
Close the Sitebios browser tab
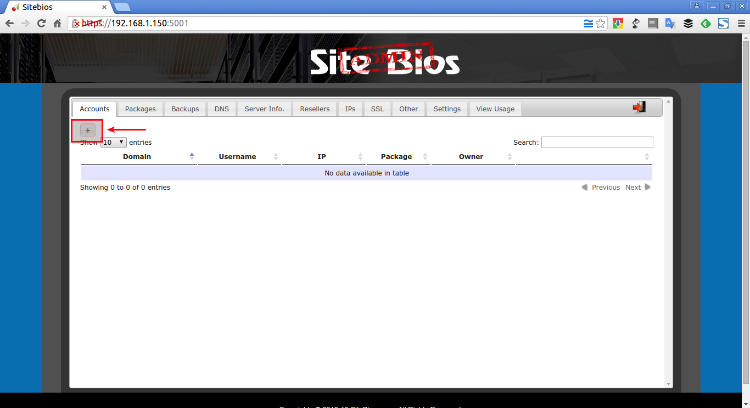coord(103,7)
